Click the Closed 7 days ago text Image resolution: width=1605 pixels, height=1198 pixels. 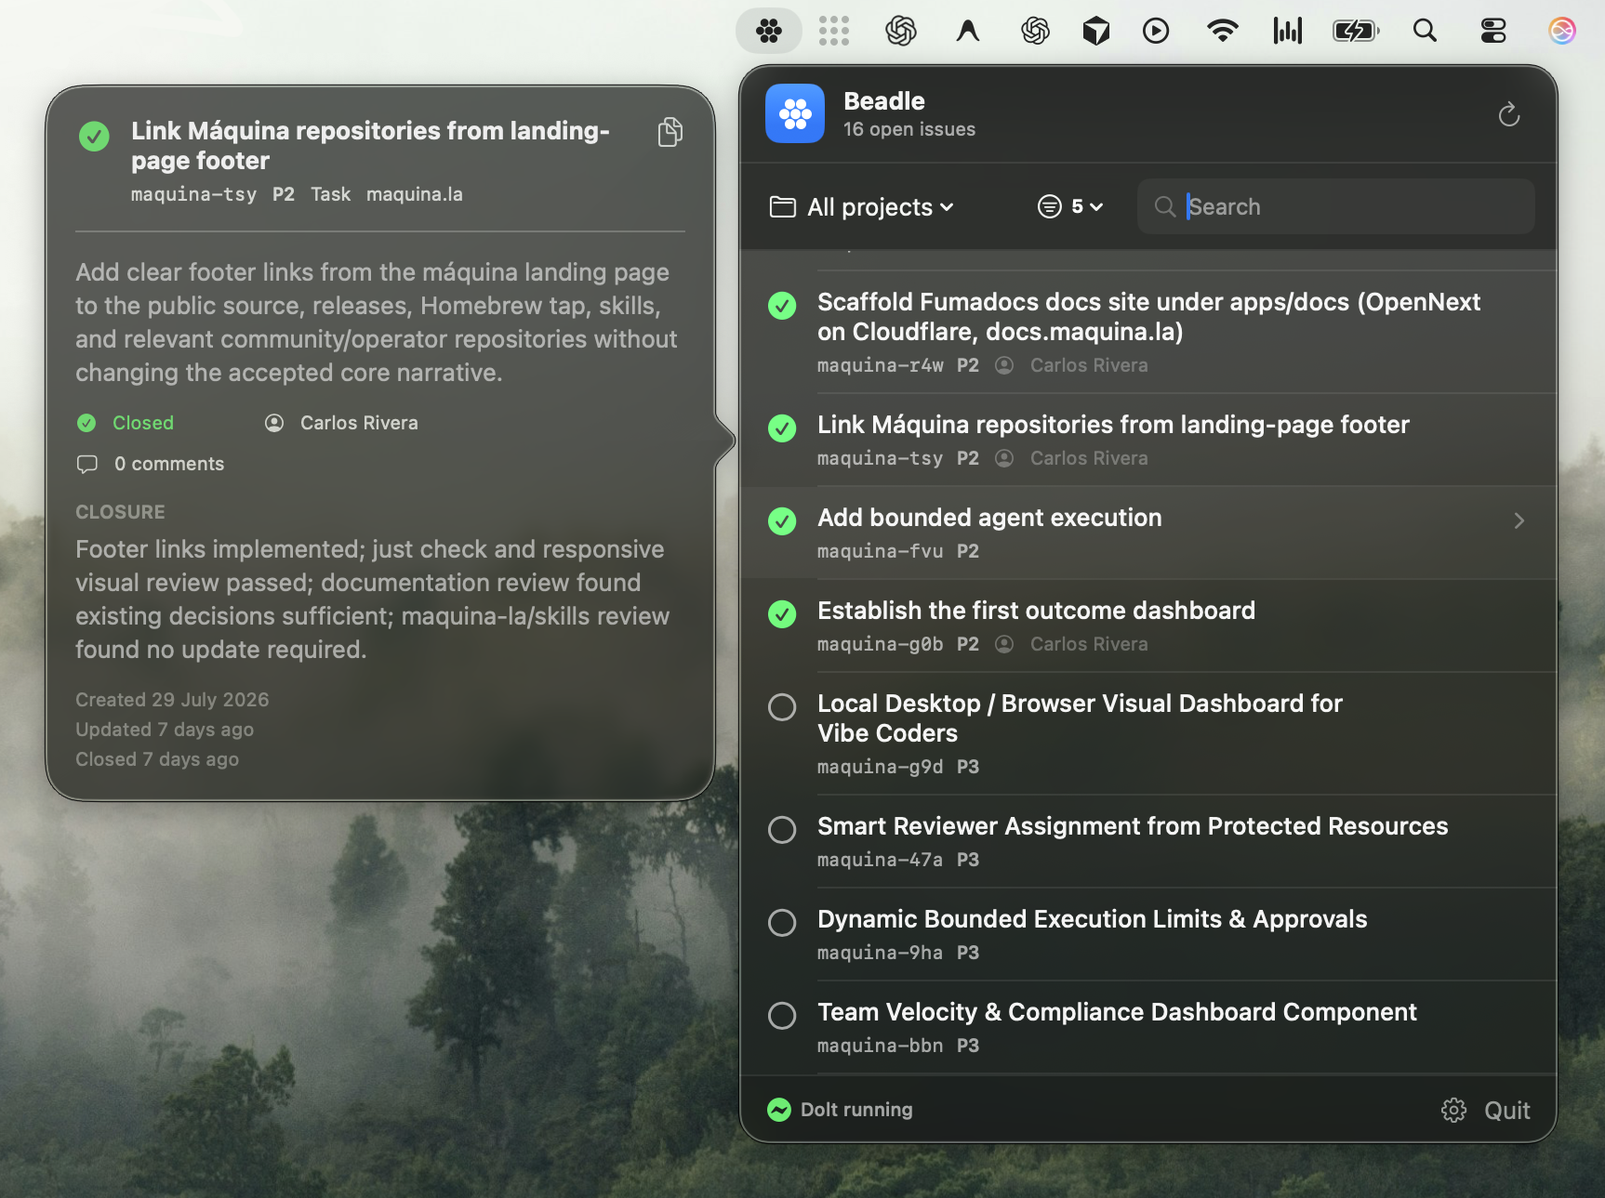tap(157, 759)
